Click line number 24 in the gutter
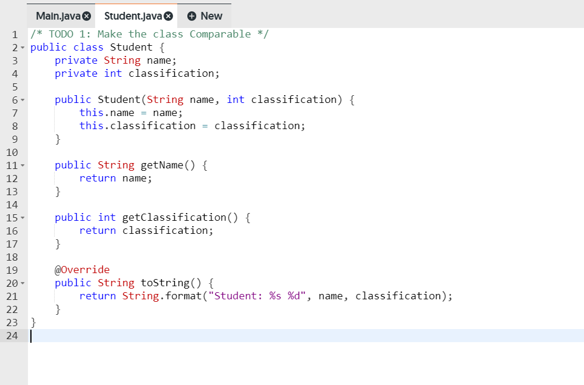 pyautogui.click(x=14, y=336)
